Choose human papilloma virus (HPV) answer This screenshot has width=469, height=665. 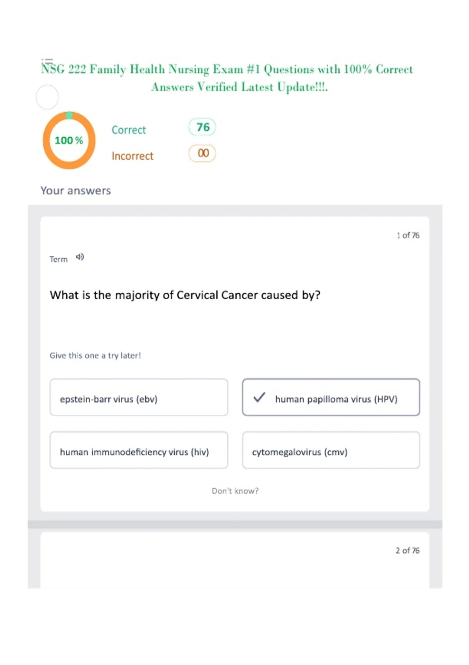pyautogui.click(x=331, y=397)
